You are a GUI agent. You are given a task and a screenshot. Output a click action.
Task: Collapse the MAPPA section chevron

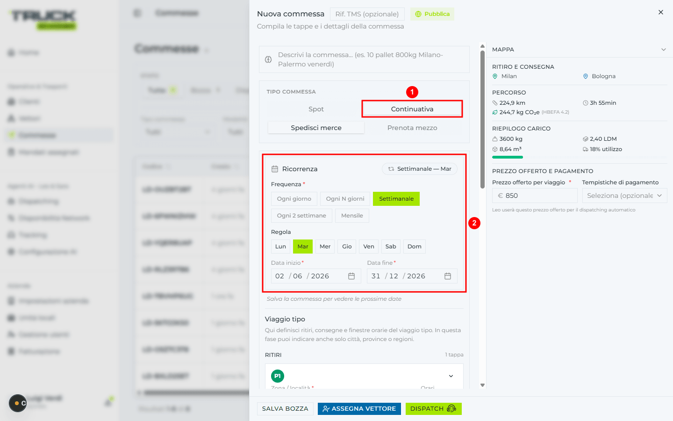(663, 50)
